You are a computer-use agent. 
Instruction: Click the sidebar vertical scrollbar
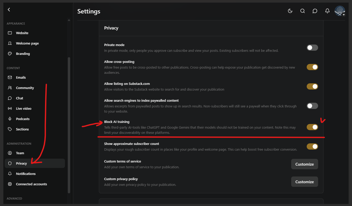point(69,125)
